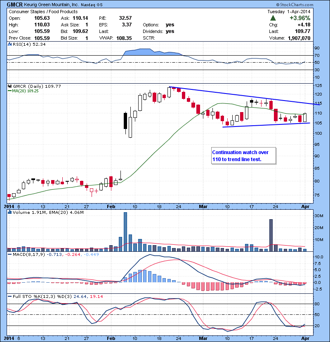Click the large late-March volume spike bar
This screenshot has width=330, height=342.
271,235
